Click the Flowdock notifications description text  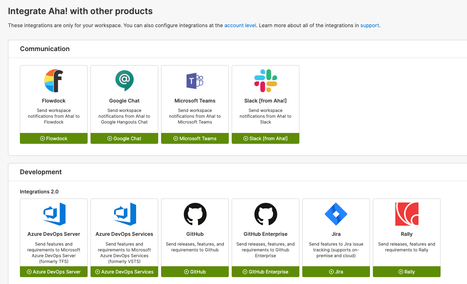coord(54,116)
